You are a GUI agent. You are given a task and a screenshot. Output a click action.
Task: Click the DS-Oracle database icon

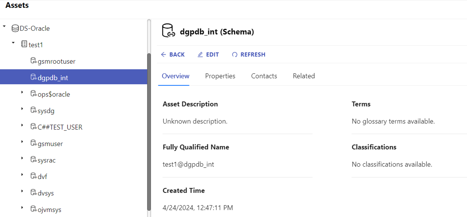(15, 28)
